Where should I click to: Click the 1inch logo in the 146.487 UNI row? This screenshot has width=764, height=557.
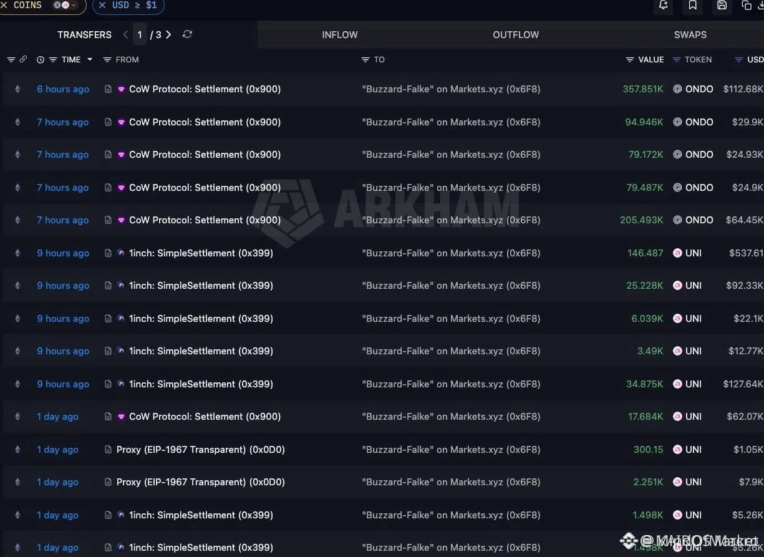click(x=122, y=253)
